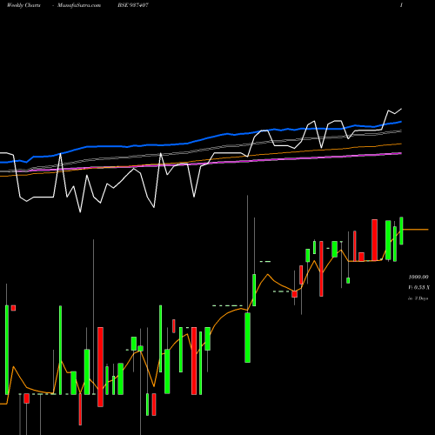Image resolution: width=435 pixels, height=435 pixels.
Task: Click the 'MunafaSutra.com' label
Action: (x=79, y=5)
